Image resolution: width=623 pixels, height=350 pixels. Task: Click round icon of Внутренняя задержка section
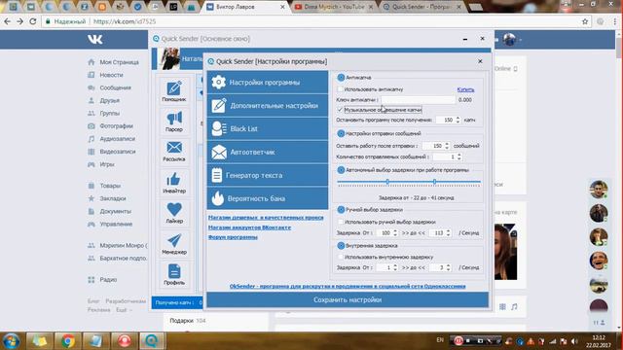pyautogui.click(x=341, y=246)
